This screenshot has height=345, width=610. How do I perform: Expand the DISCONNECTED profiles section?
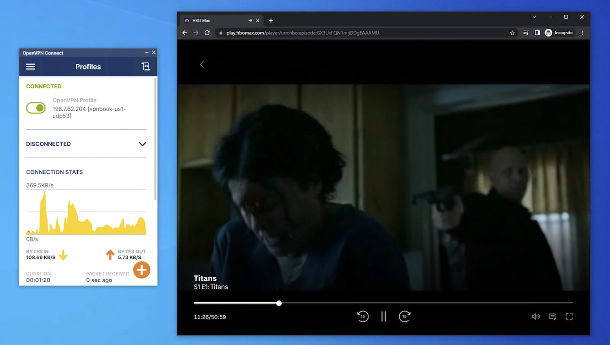[x=142, y=144]
